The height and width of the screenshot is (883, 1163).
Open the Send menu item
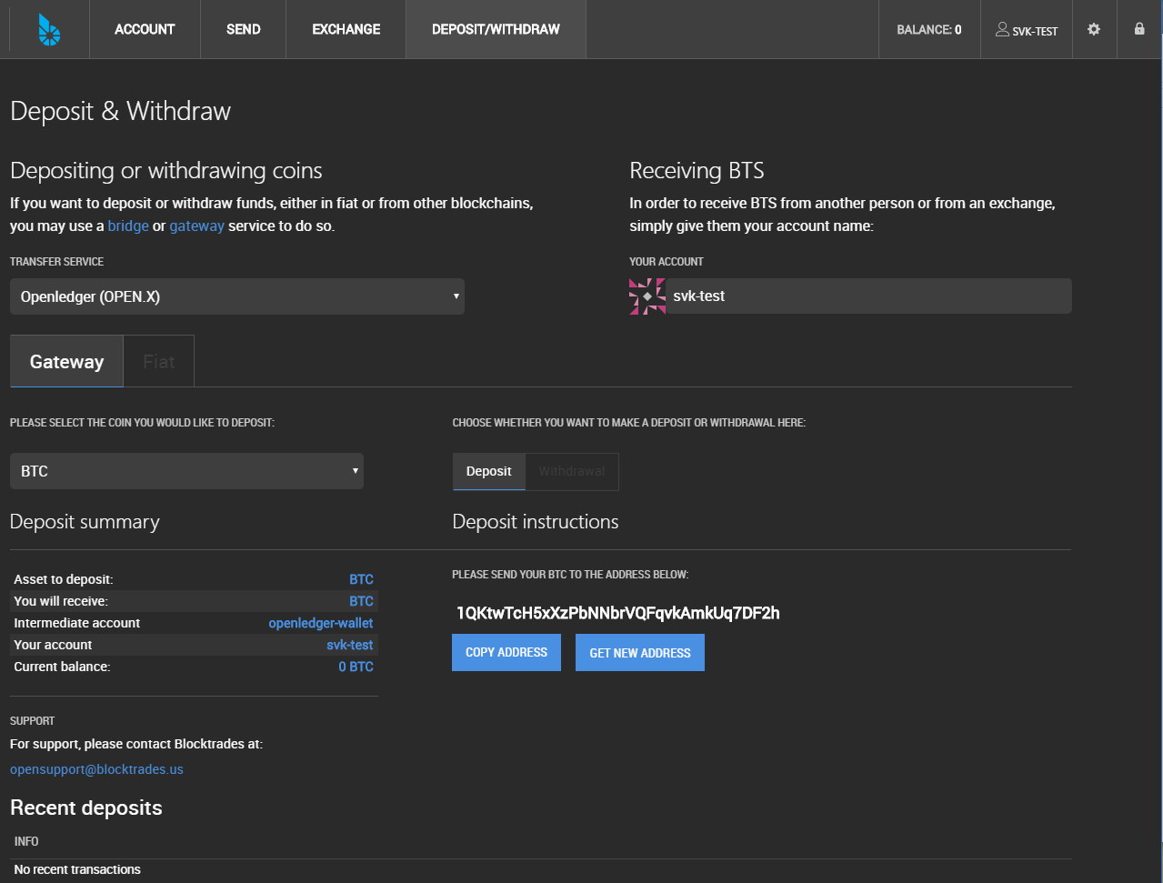point(244,29)
